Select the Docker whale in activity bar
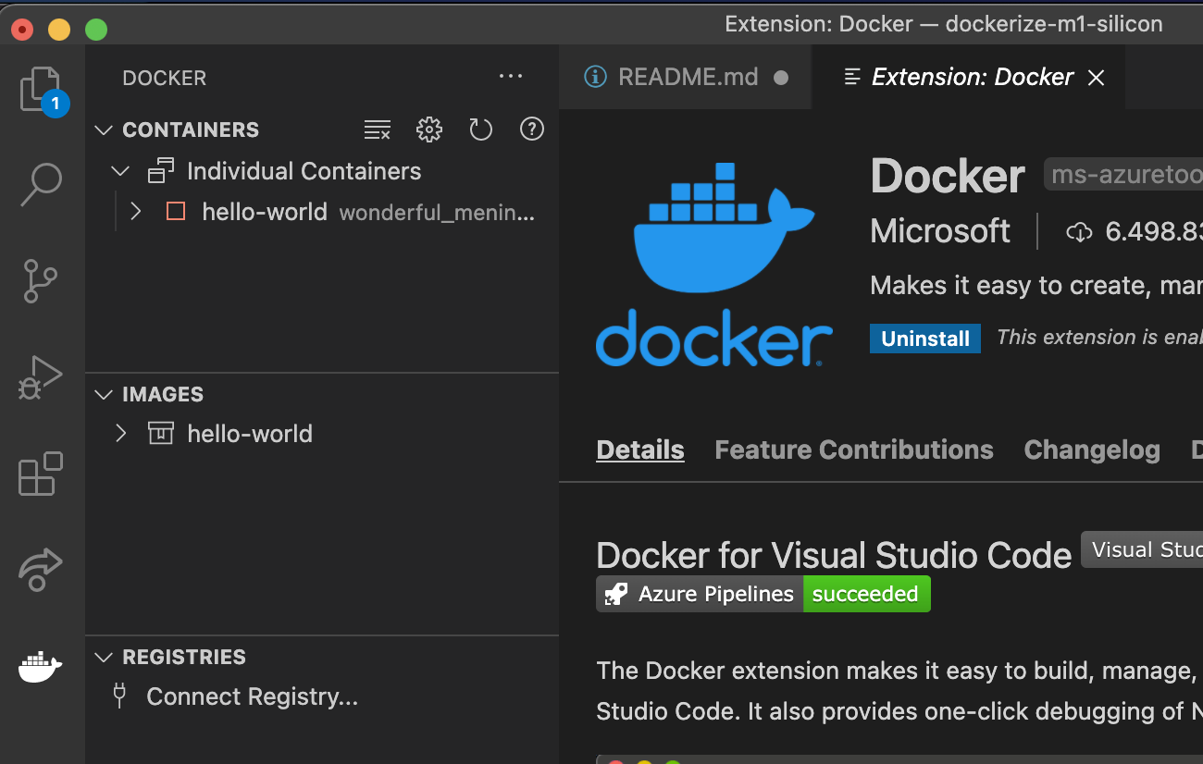Screen dimensions: 1203x764 41,666
